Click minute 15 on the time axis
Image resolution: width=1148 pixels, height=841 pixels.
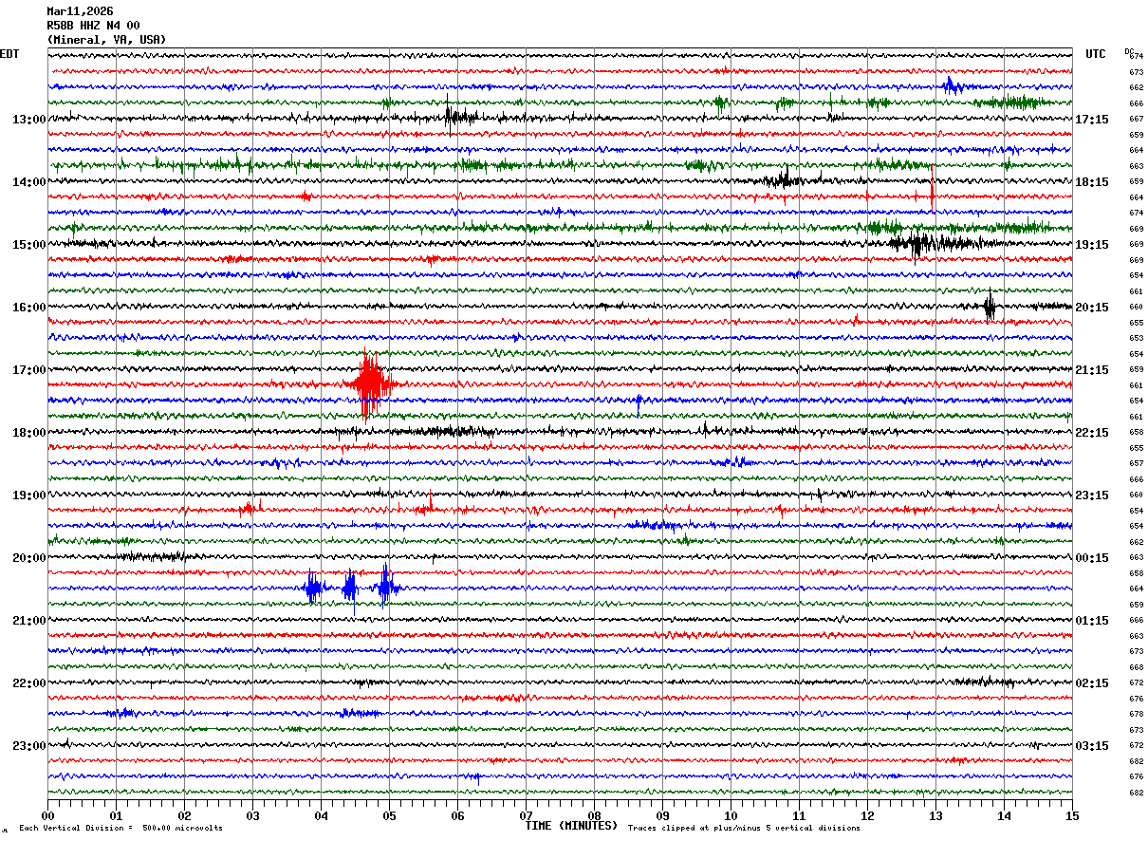click(1072, 815)
